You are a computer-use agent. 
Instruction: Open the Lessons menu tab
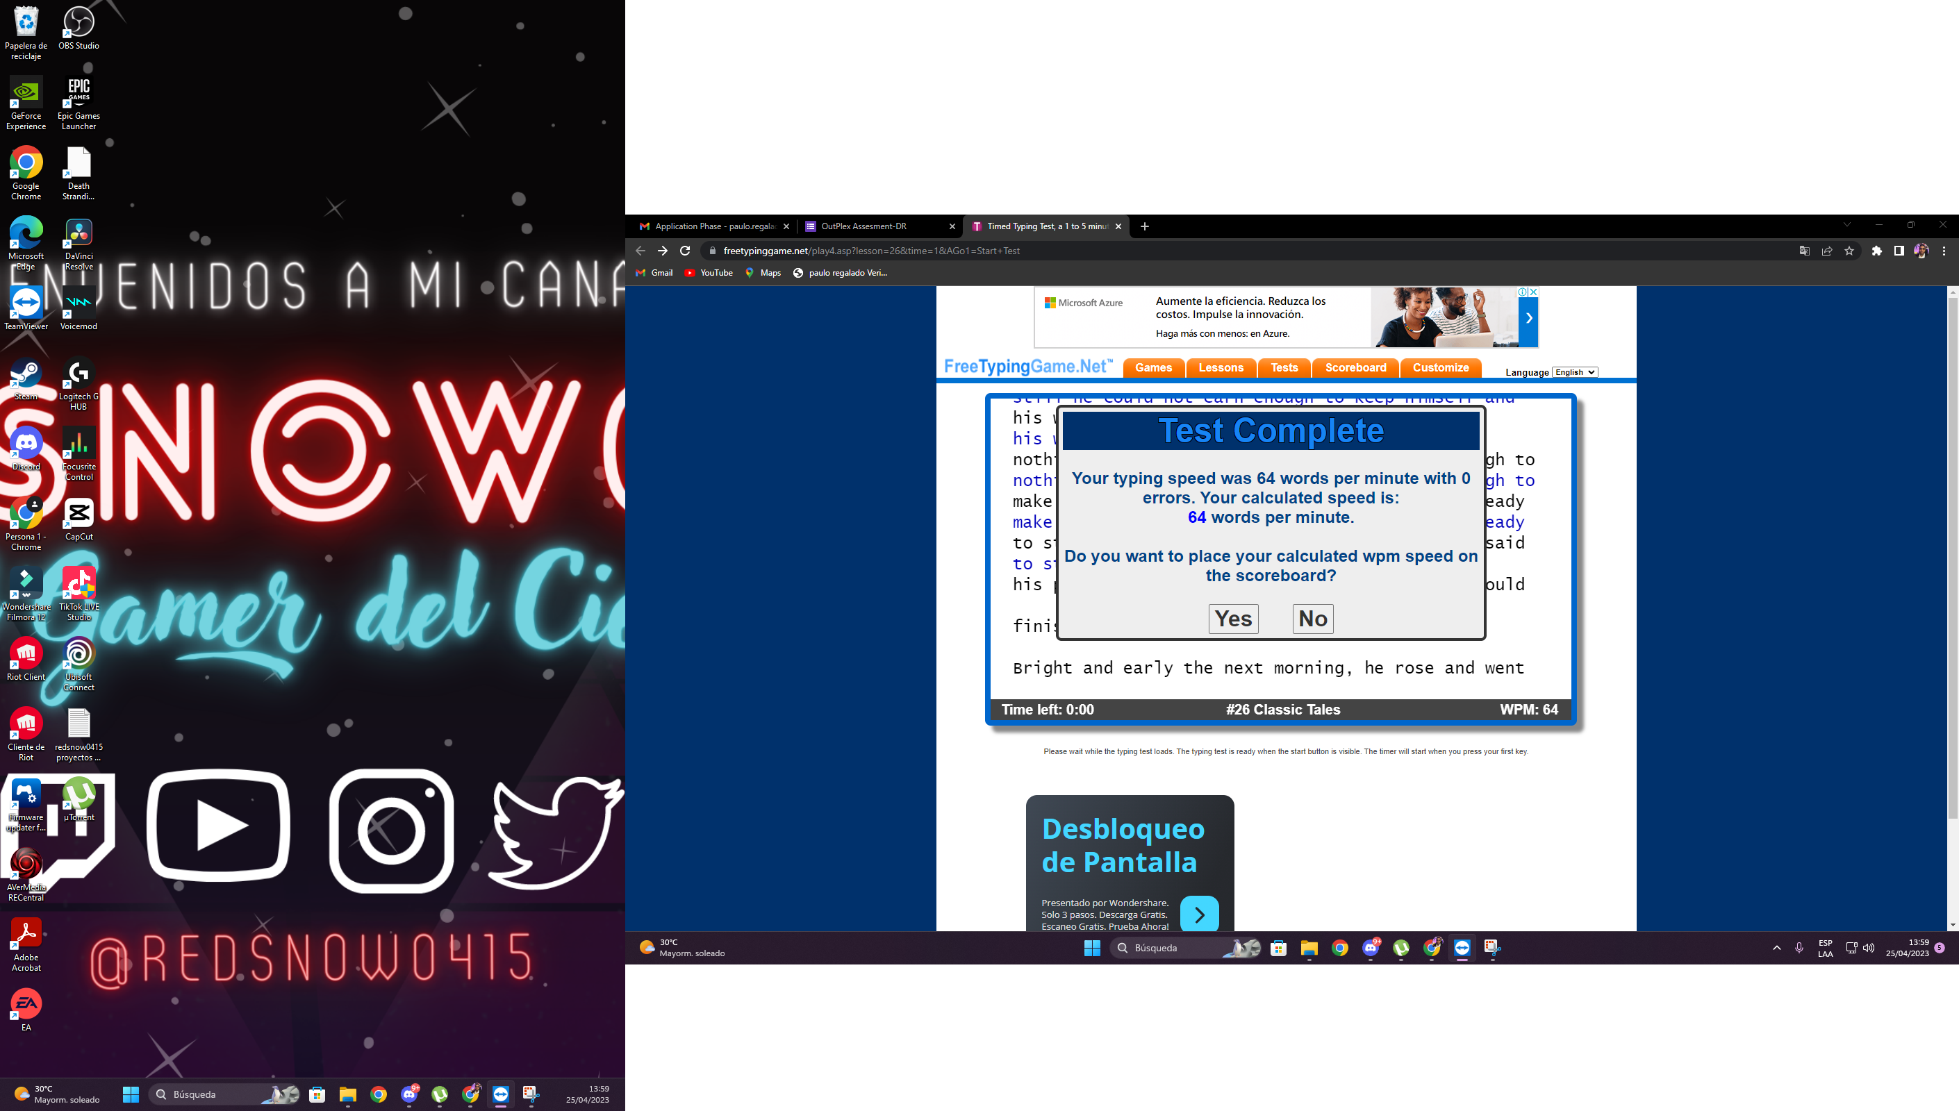[x=1221, y=368]
